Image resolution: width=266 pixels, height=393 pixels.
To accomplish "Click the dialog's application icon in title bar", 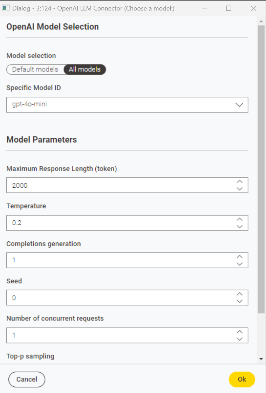I will (x=6, y=8).
